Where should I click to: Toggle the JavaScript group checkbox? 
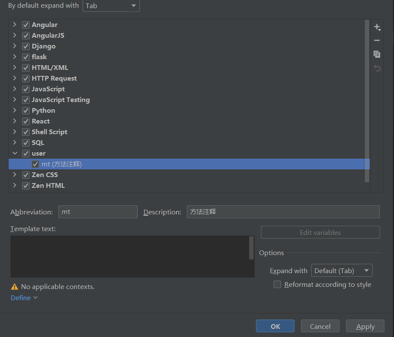click(26, 89)
